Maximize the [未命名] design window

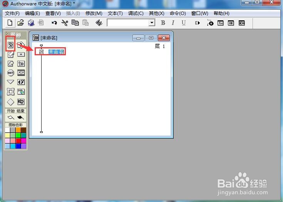point(151,38)
